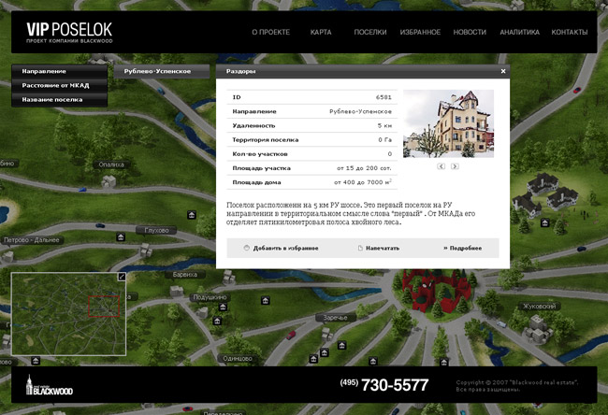Screen dimensions: 608x415
Task: Click house marker left of Глухово
Action: (x=121, y=237)
